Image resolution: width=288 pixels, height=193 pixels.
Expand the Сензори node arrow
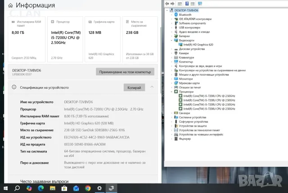171,113
